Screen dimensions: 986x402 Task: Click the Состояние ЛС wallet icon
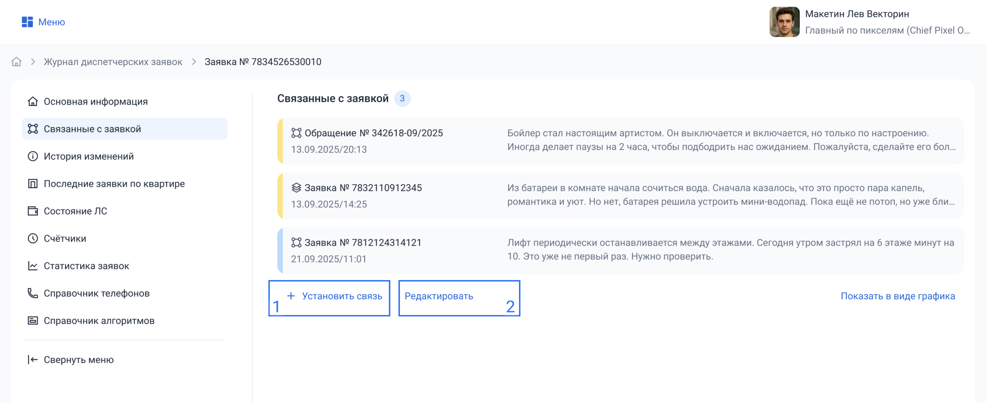coord(33,211)
